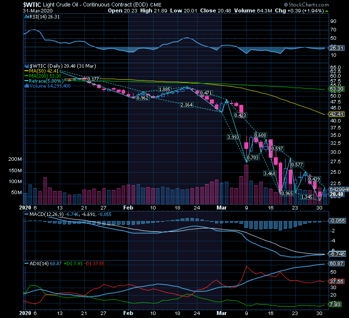Click the RSI 26.31 value tag on axis
This screenshot has height=318, width=349.
tap(336, 48)
